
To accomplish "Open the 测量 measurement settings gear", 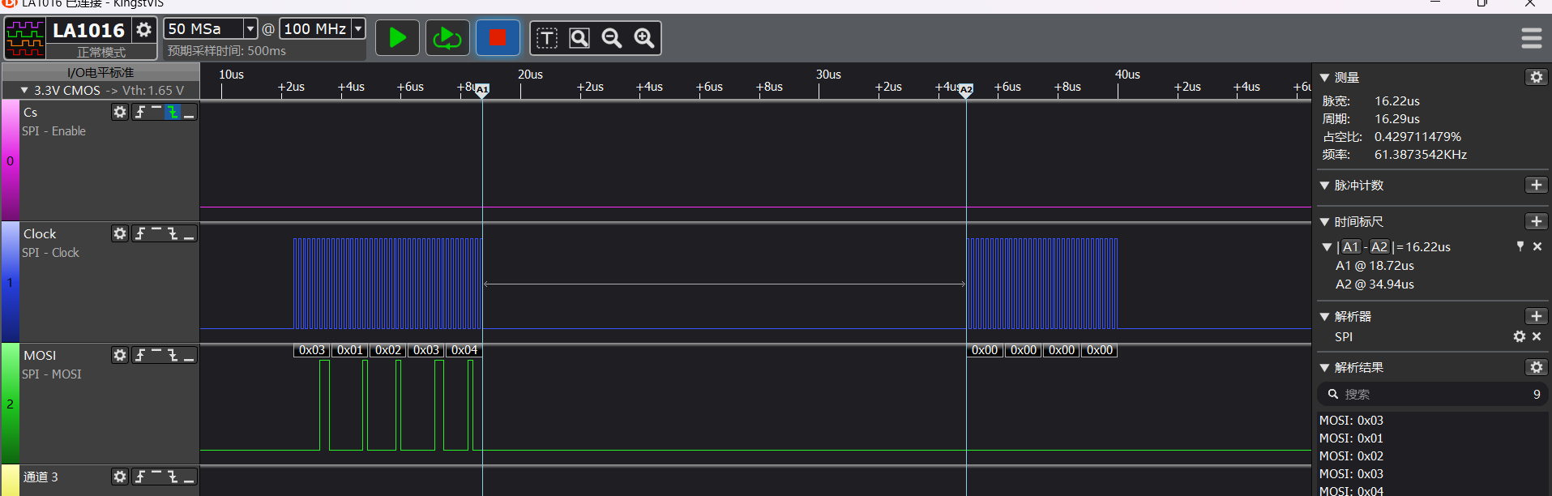I will click(1536, 77).
